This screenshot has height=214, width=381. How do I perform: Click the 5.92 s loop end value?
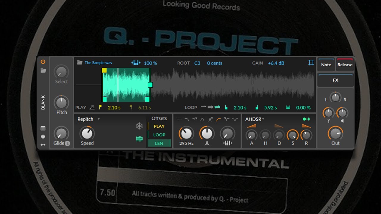(x=271, y=108)
